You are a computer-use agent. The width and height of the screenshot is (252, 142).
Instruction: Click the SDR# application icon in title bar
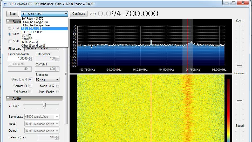(x=5, y=4)
